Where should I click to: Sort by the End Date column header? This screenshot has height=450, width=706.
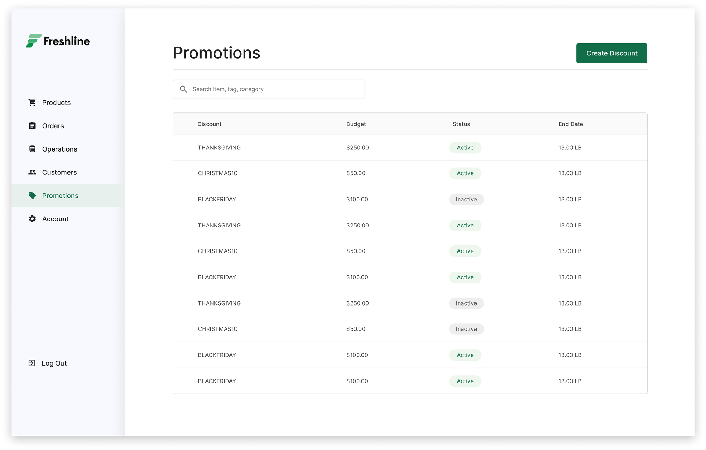[x=570, y=124]
